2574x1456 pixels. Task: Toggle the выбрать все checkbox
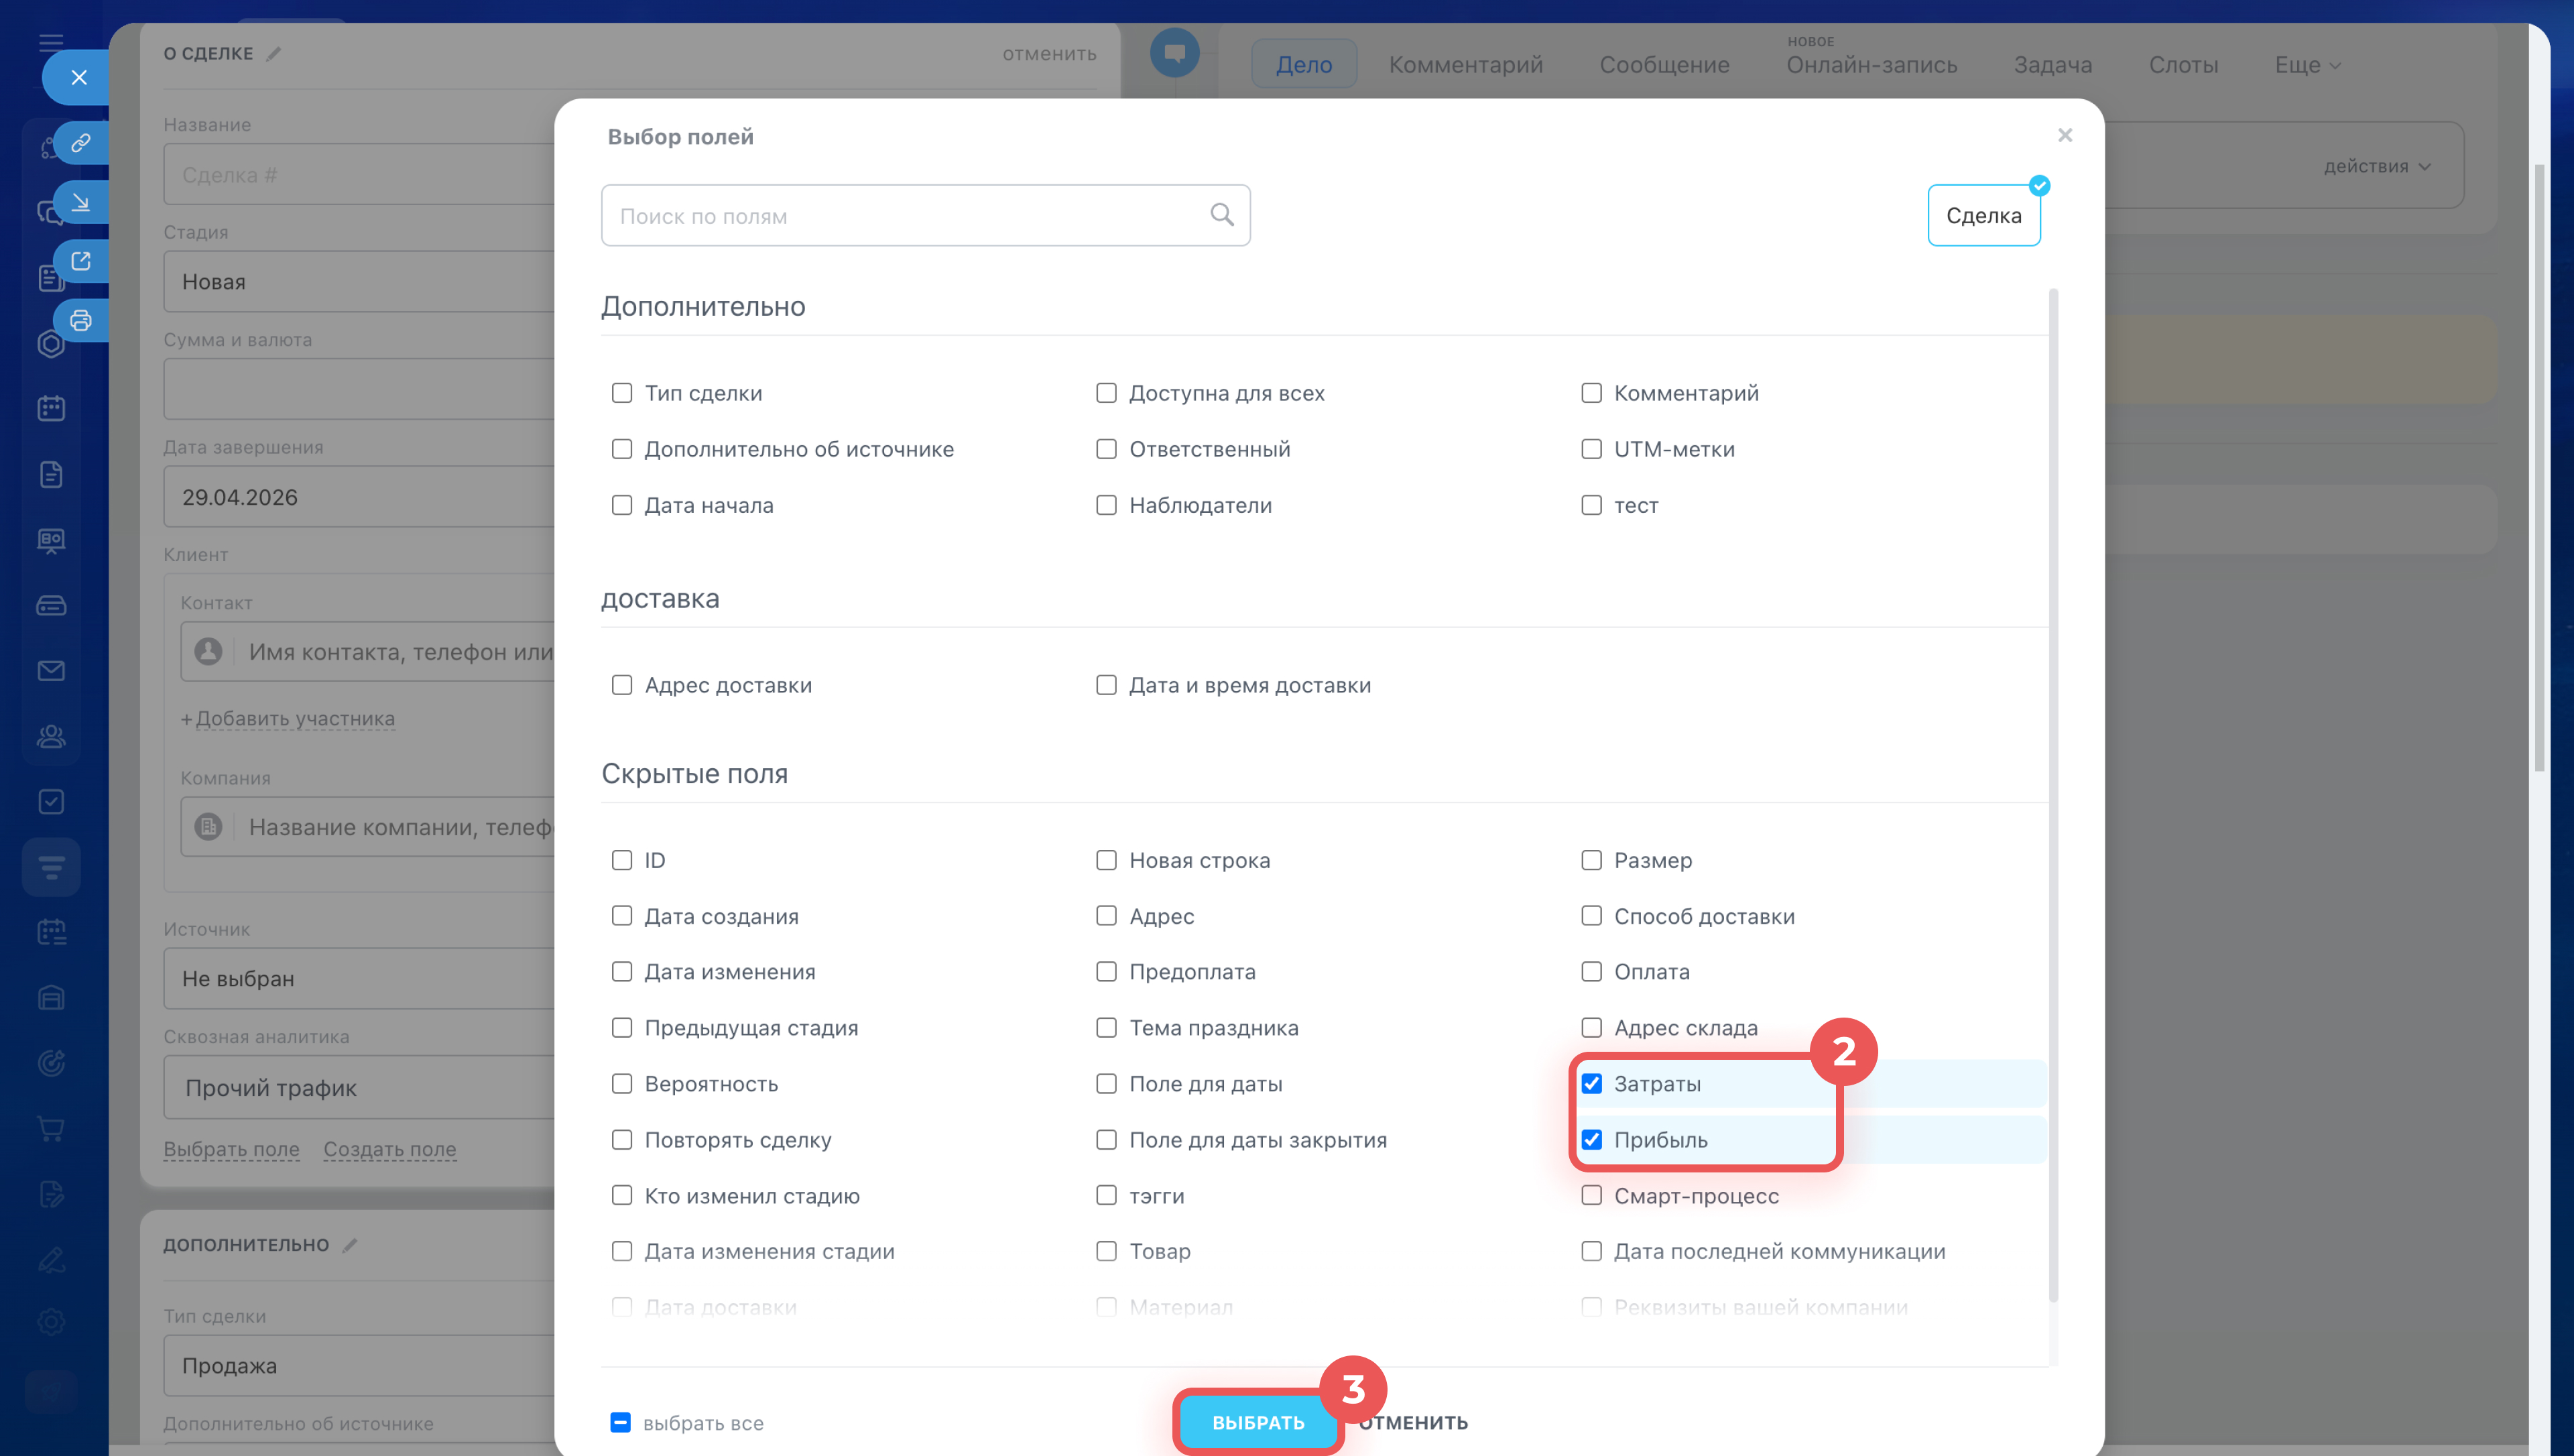point(620,1422)
